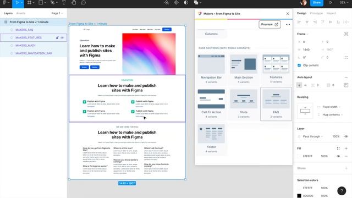The image size is (352, 198).
Task: Select the Comment tool
Action: (x=84, y=3)
